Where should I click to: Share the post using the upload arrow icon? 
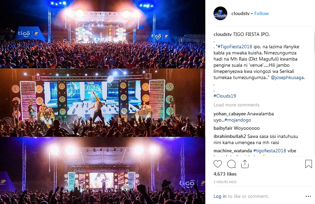pyautogui.click(x=245, y=164)
